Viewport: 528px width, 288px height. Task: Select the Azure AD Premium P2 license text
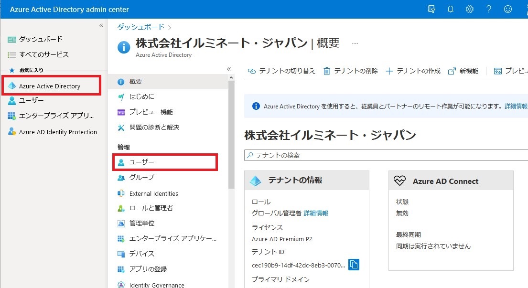282,239
